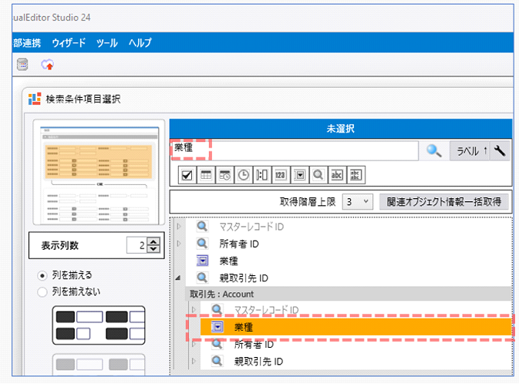The width and height of the screenshot is (519, 384).
Task: Click the search layout preview thumbnail
Action: tap(99, 172)
